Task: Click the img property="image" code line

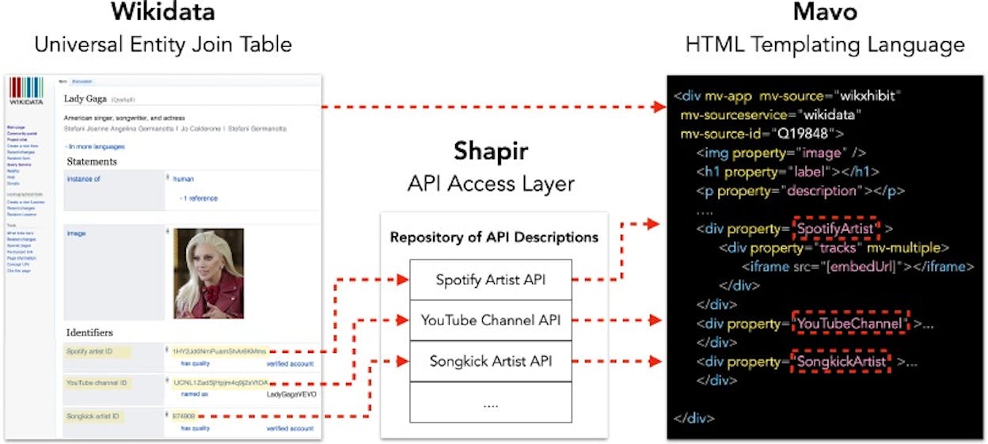Action: pyautogui.click(x=781, y=153)
